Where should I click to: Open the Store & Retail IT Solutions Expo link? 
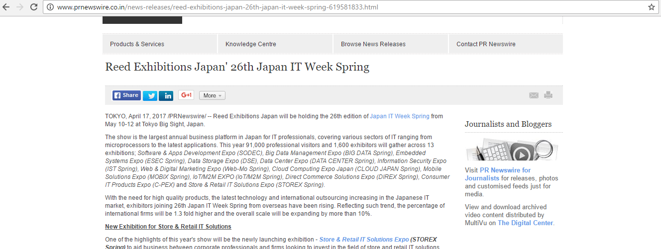(x=364, y=240)
